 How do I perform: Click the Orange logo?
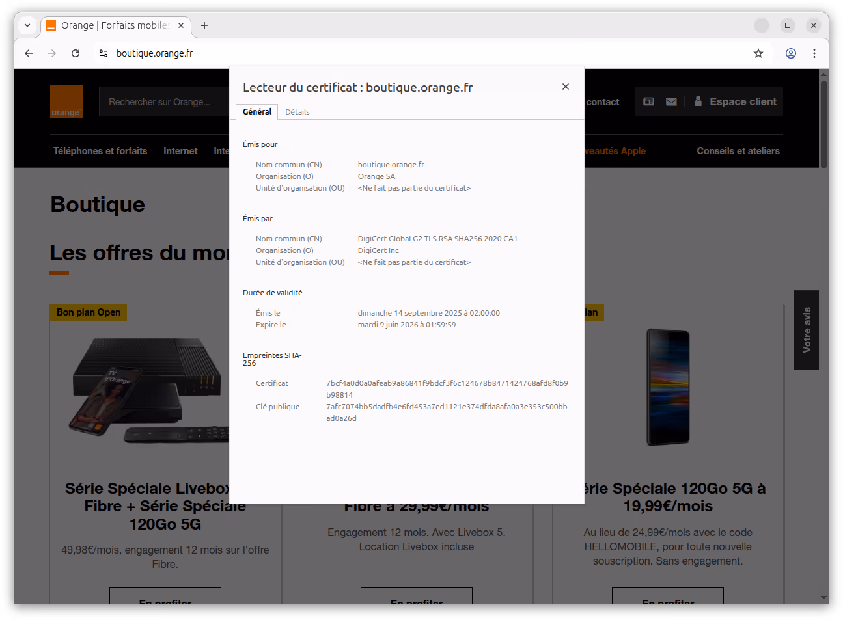tap(66, 101)
